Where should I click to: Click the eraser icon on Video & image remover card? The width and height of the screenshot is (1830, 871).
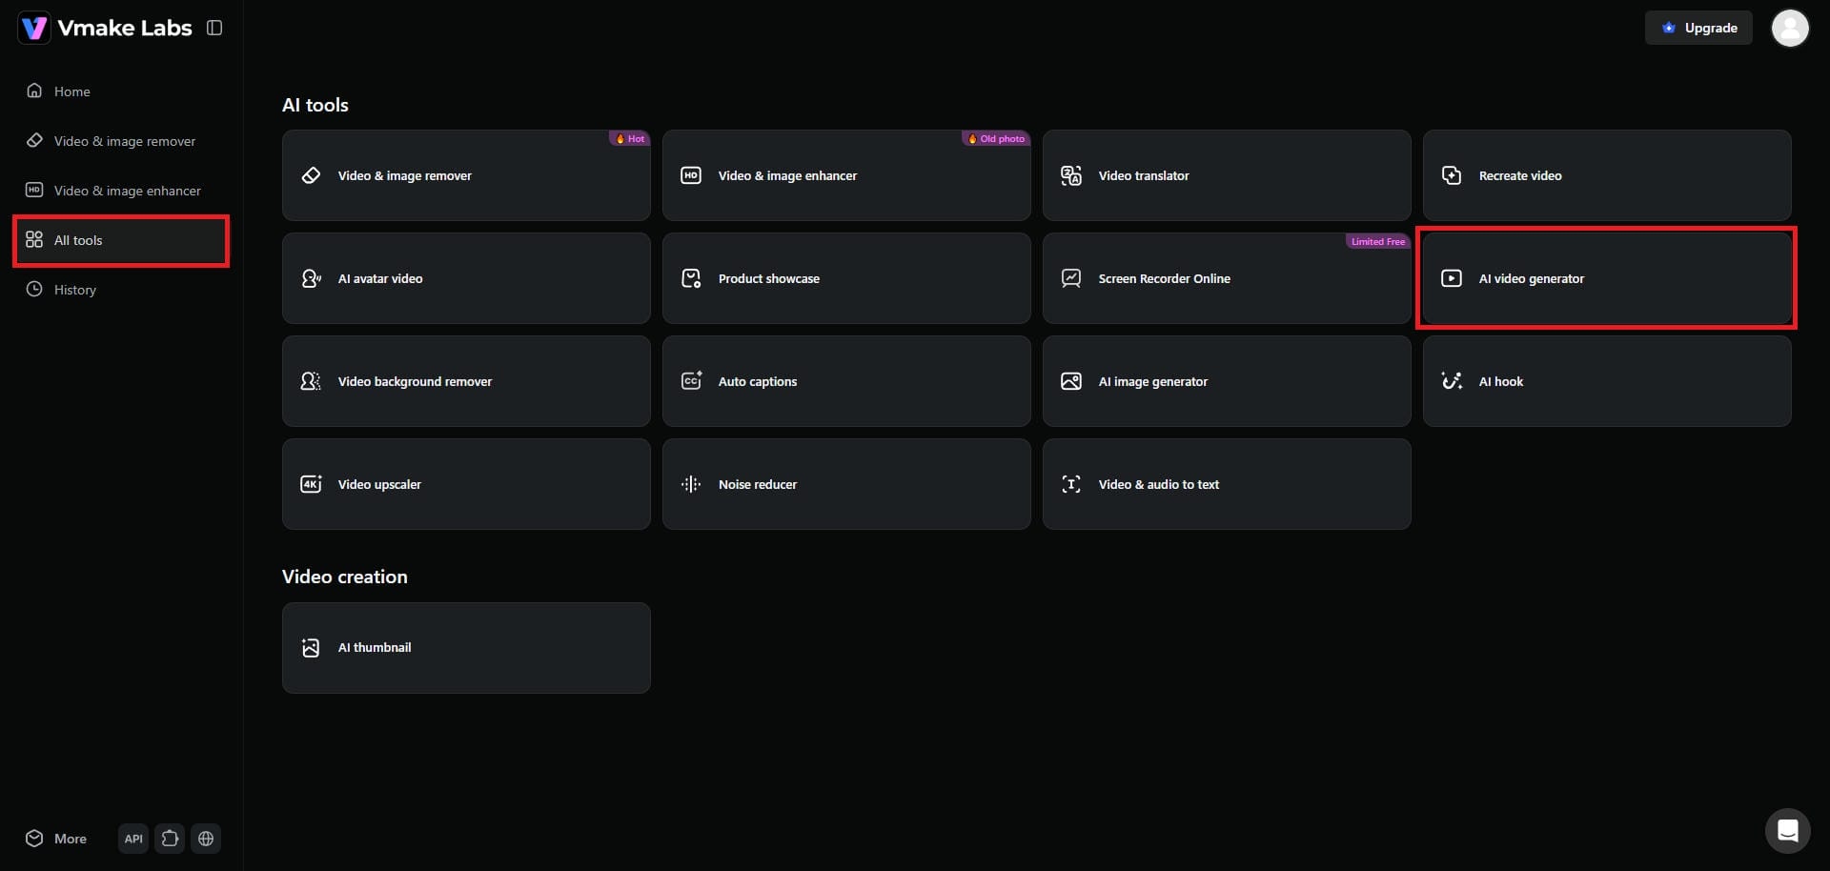(311, 175)
